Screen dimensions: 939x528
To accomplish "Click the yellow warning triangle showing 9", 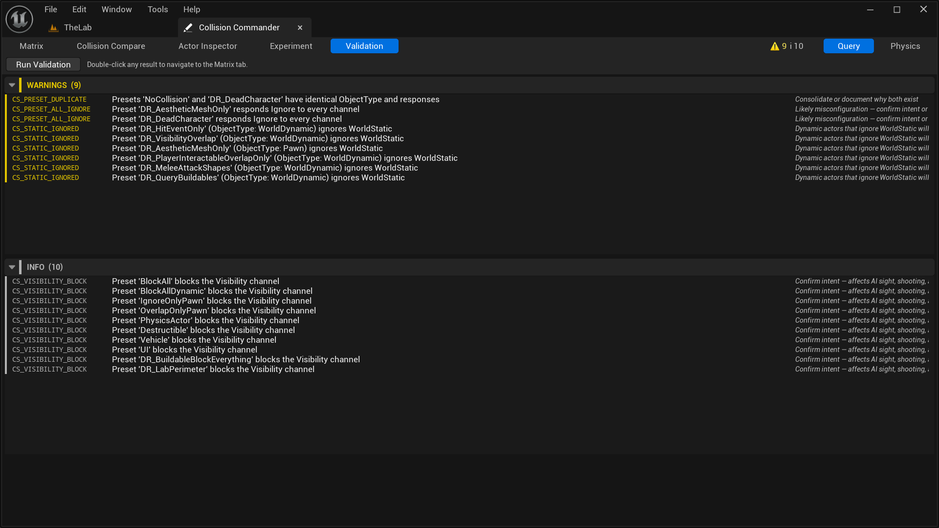I will click(775, 46).
